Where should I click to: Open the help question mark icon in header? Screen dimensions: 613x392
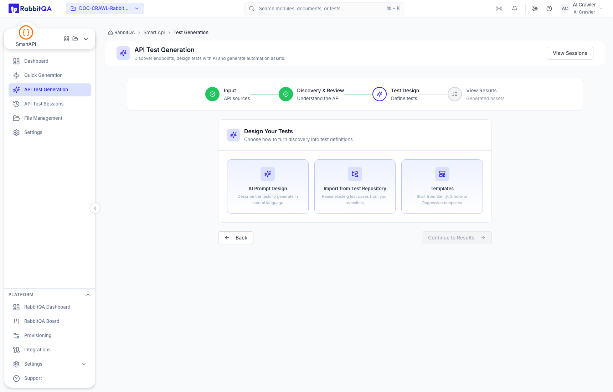tap(549, 9)
